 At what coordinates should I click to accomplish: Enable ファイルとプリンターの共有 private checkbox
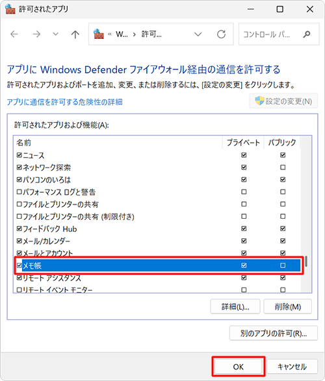(244, 204)
